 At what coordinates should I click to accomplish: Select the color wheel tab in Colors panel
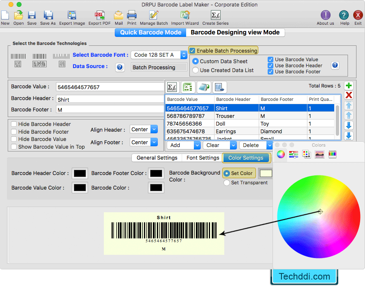point(281,154)
